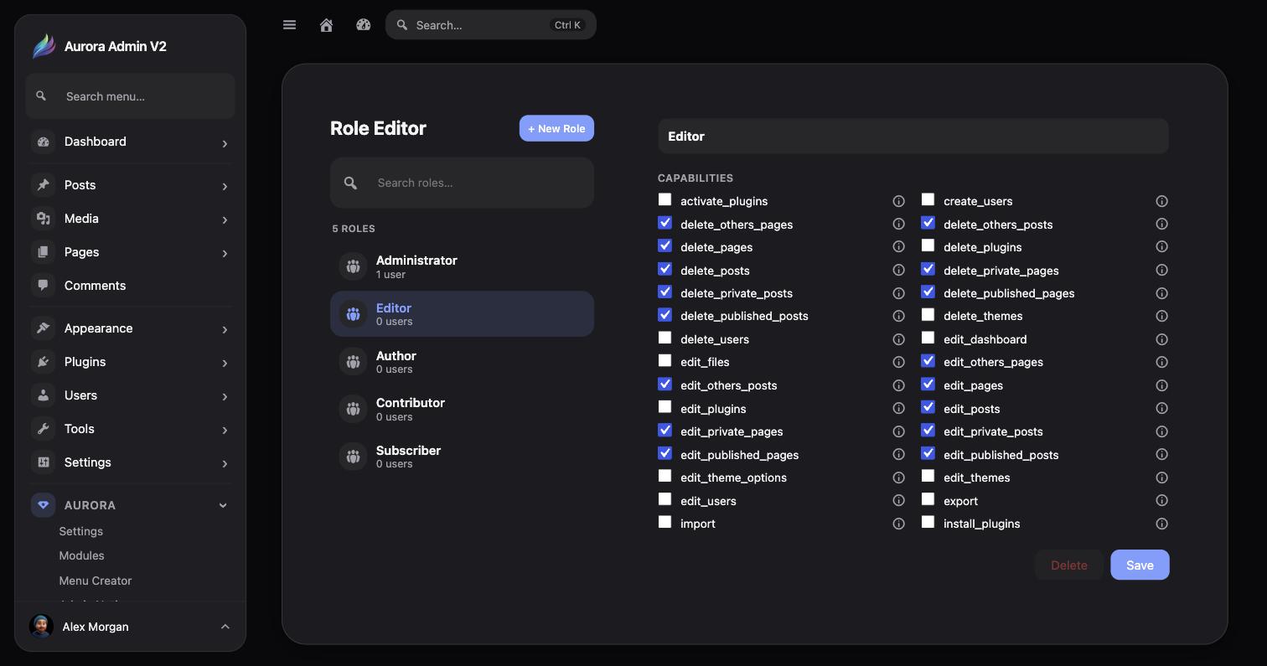The height and width of the screenshot is (666, 1267).
Task: Toggle the edit_files checkbox
Action: (665, 360)
